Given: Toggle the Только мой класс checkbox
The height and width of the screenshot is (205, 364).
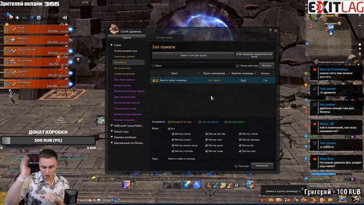Looking at the screenshot, I should [x=237, y=66].
